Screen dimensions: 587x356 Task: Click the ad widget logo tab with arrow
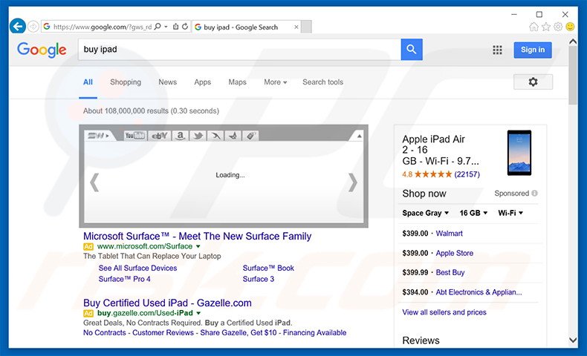100,136
